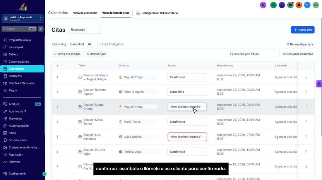Open Confirmed status dropdown for María Torres
The width and height of the screenshot is (322, 180).
(187, 122)
